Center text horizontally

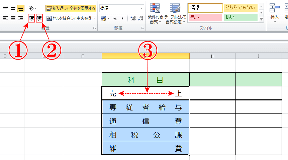13,18
